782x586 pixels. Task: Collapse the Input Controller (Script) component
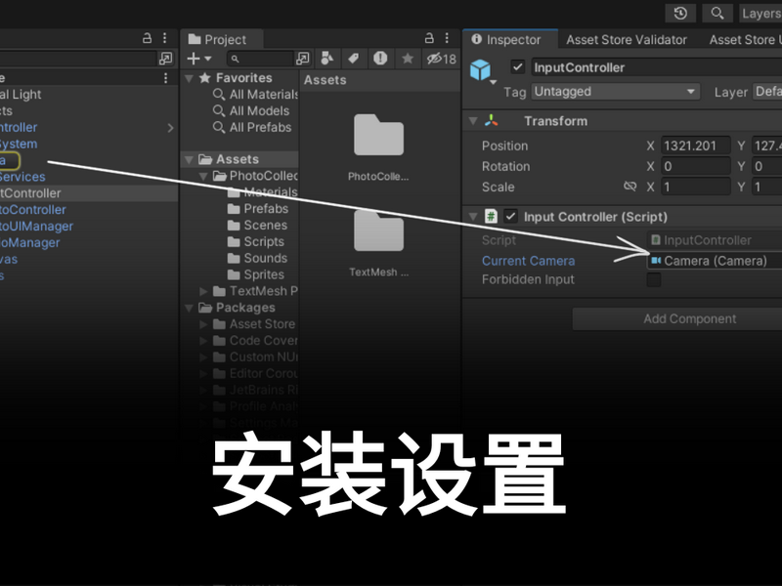click(x=473, y=217)
